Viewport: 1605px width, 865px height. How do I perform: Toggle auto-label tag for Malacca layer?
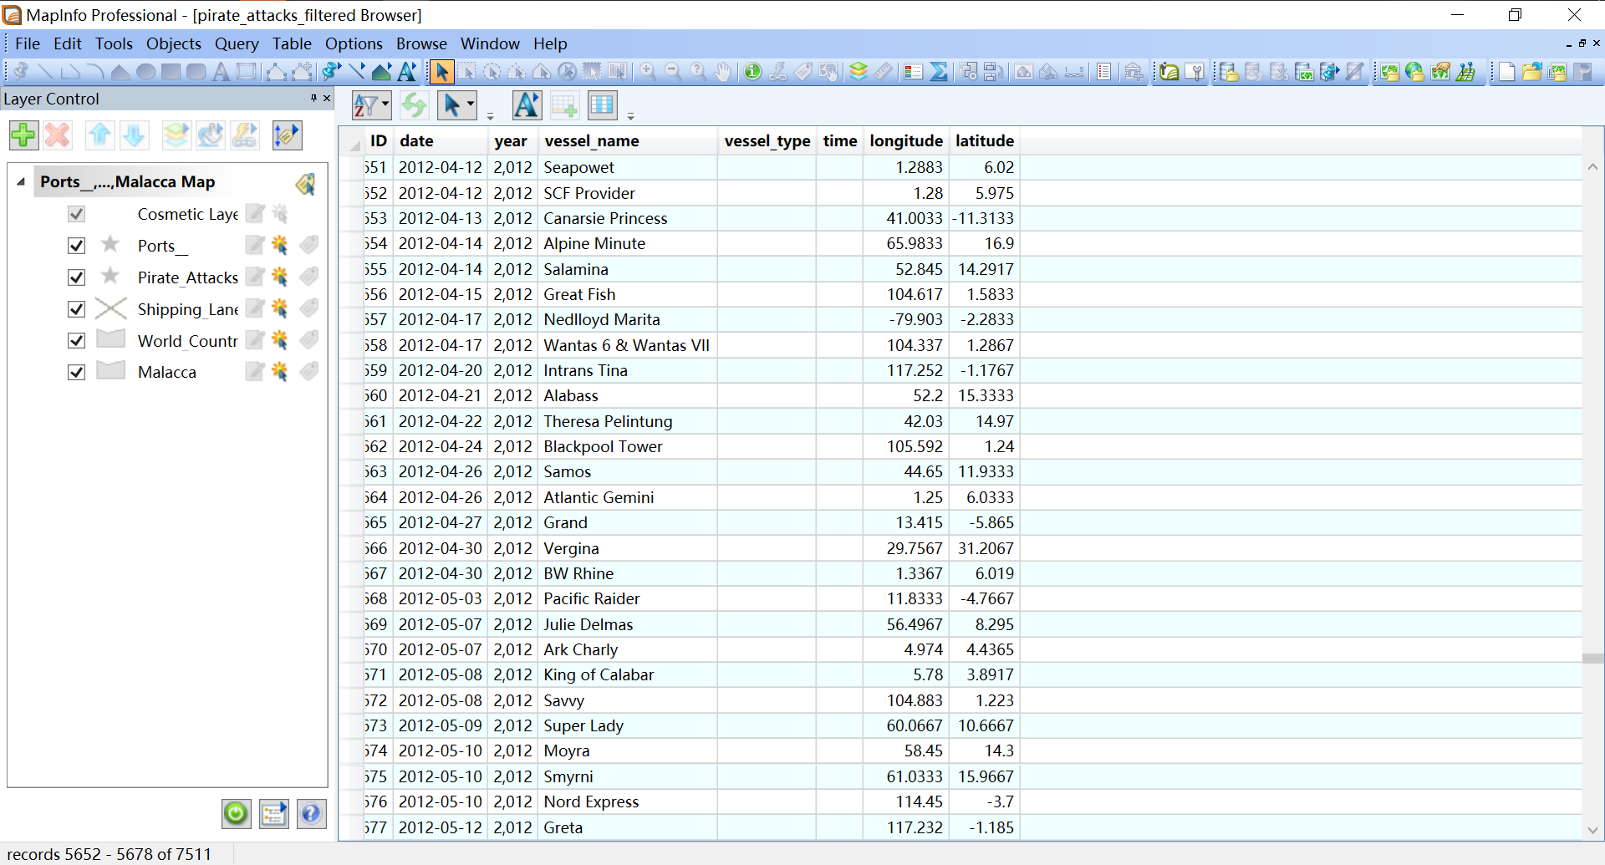309,372
